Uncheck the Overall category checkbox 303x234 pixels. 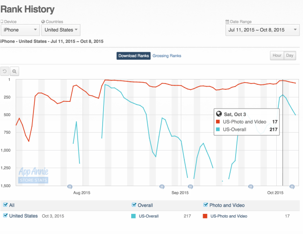(x=134, y=205)
